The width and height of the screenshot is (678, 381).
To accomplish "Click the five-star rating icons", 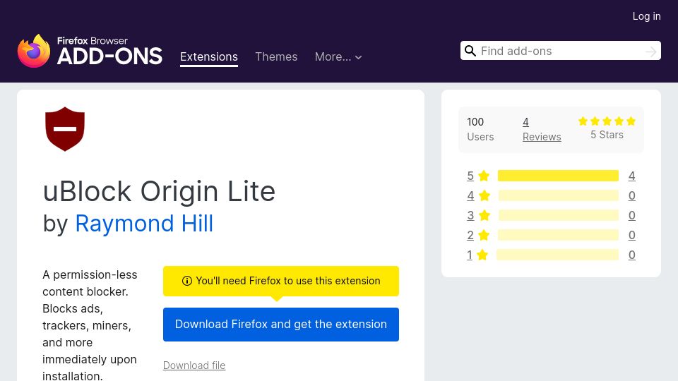I will pos(607,121).
